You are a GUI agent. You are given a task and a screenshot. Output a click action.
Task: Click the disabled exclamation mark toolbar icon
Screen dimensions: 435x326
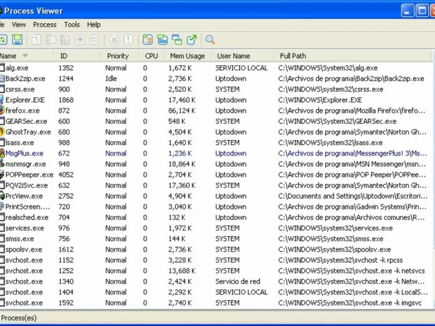[x=128, y=40]
